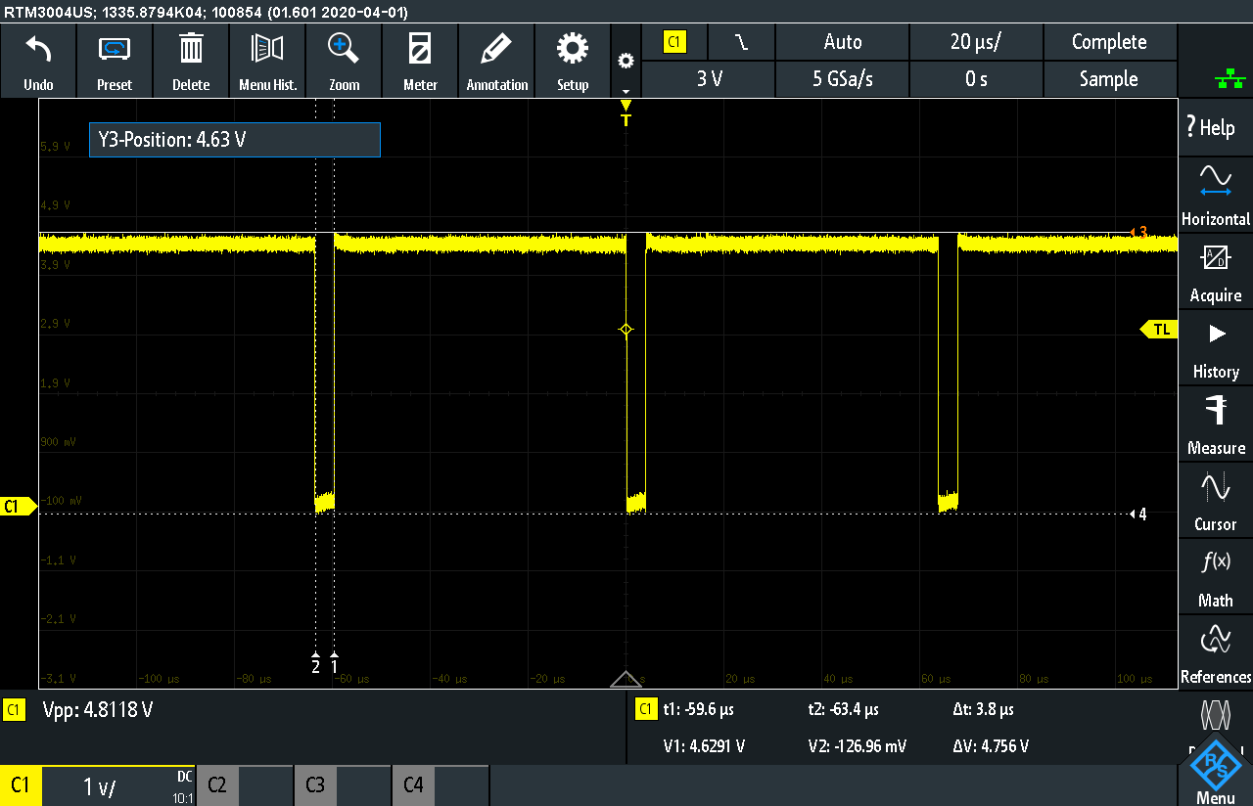1253x806 pixels.
Task: Click the Delete trash can icon
Action: pos(191,62)
